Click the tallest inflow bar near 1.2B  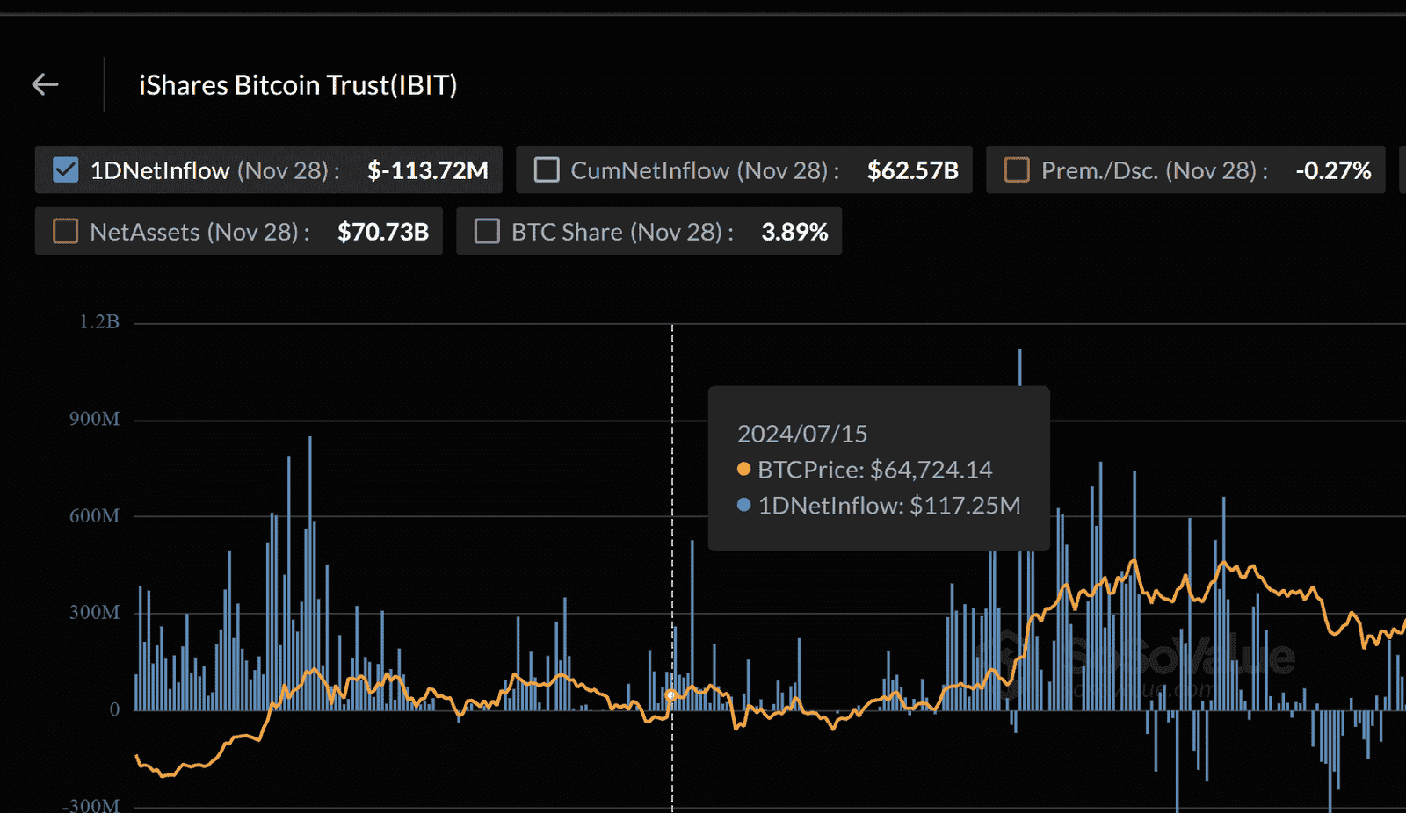(1019, 367)
